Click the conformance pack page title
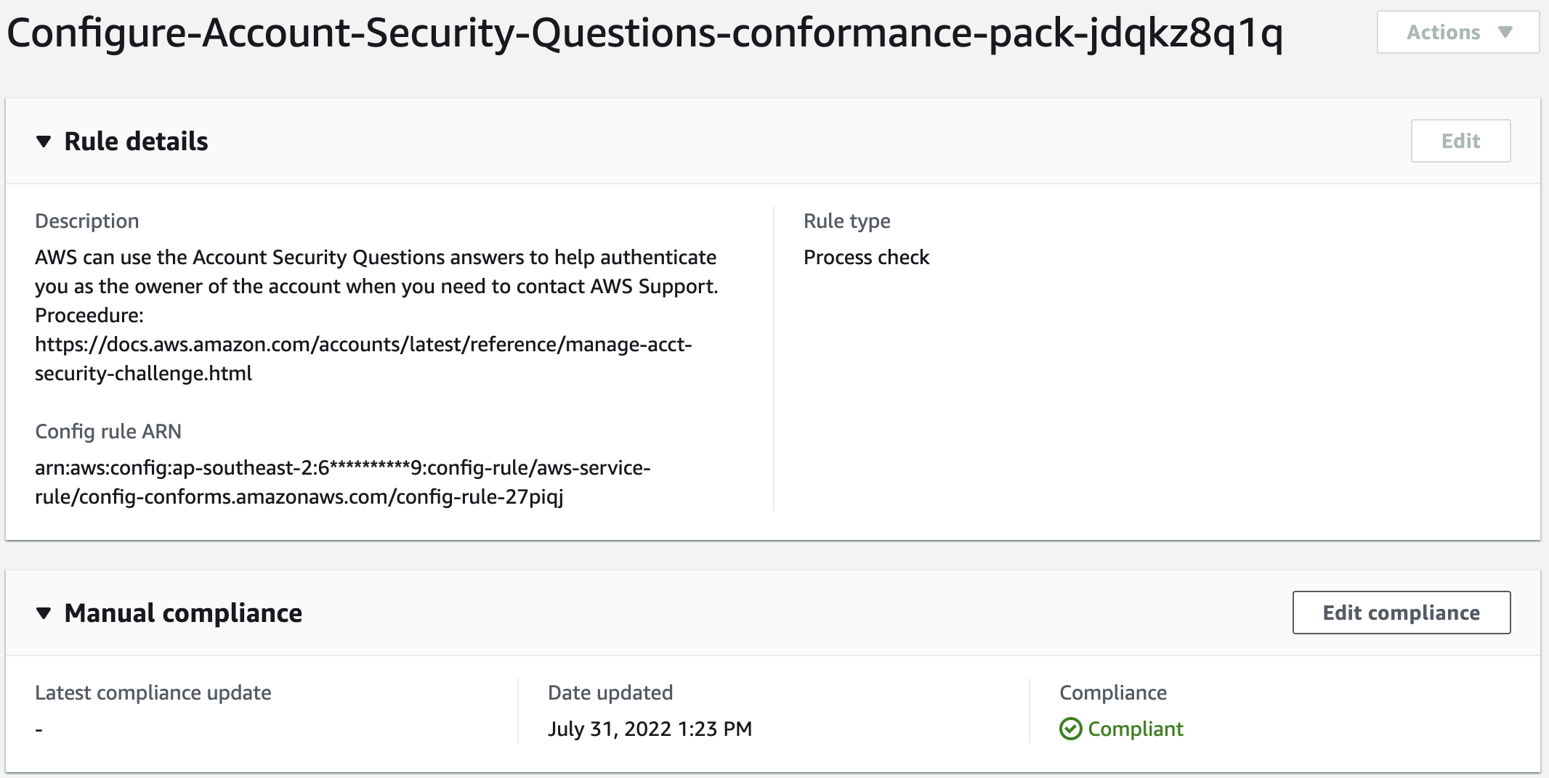This screenshot has width=1549, height=778. click(644, 34)
